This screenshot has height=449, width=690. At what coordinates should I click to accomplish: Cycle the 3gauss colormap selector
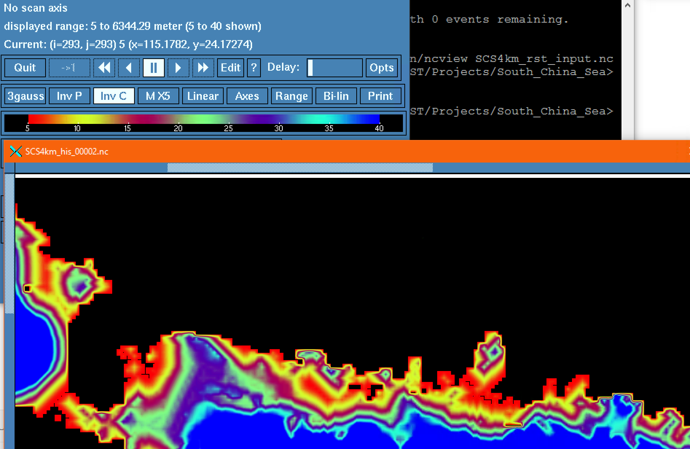25,96
